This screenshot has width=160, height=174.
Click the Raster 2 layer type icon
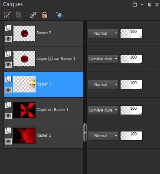tap(8, 28)
